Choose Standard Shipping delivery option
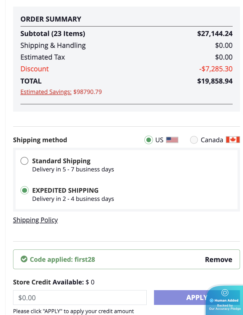The height and width of the screenshot is (315, 243). (x=24, y=161)
